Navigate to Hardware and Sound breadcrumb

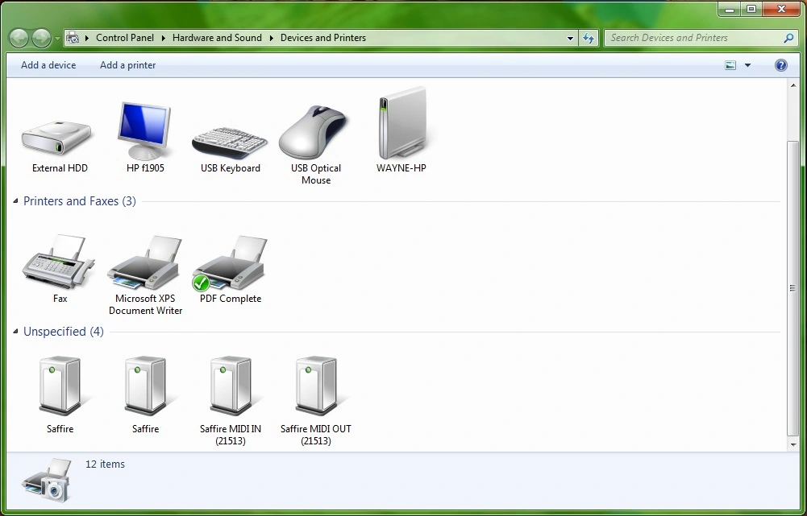tap(217, 38)
